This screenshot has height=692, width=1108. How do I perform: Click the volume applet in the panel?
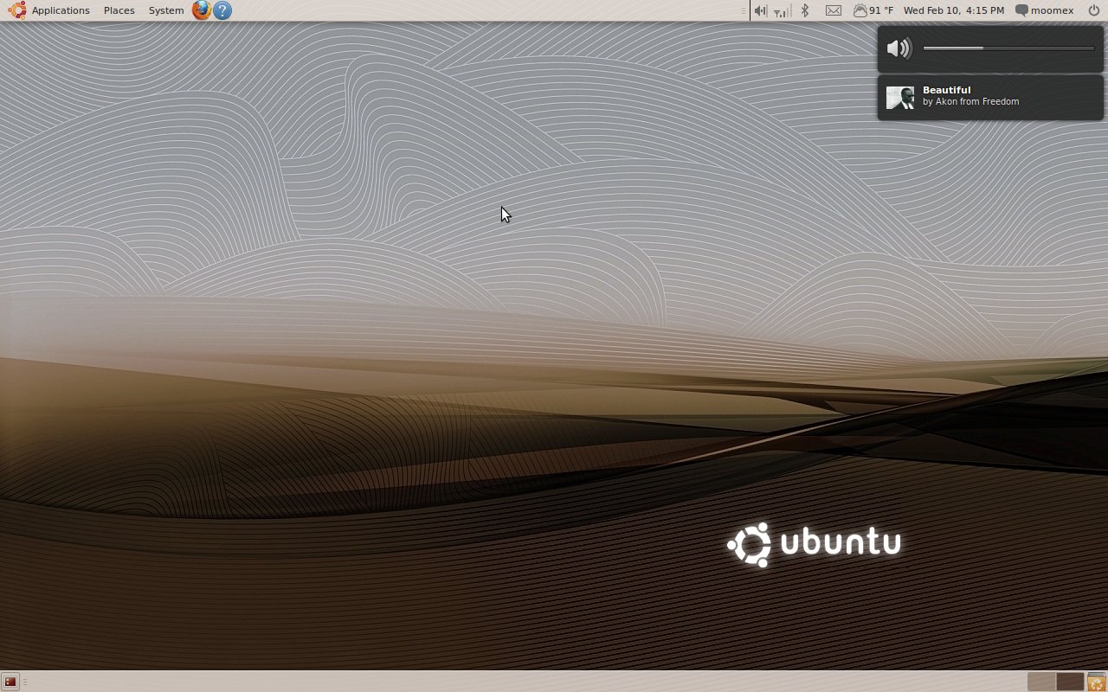tap(760, 10)
